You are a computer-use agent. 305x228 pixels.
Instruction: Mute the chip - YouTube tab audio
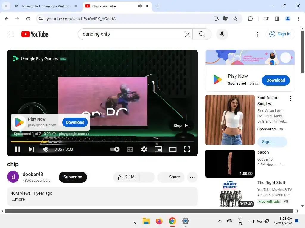140,6
